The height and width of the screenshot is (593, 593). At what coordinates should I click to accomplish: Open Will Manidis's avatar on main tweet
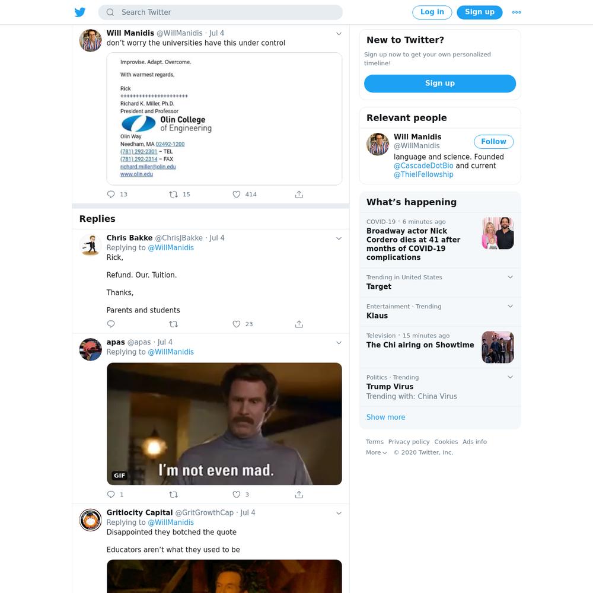tap(90, 40)
